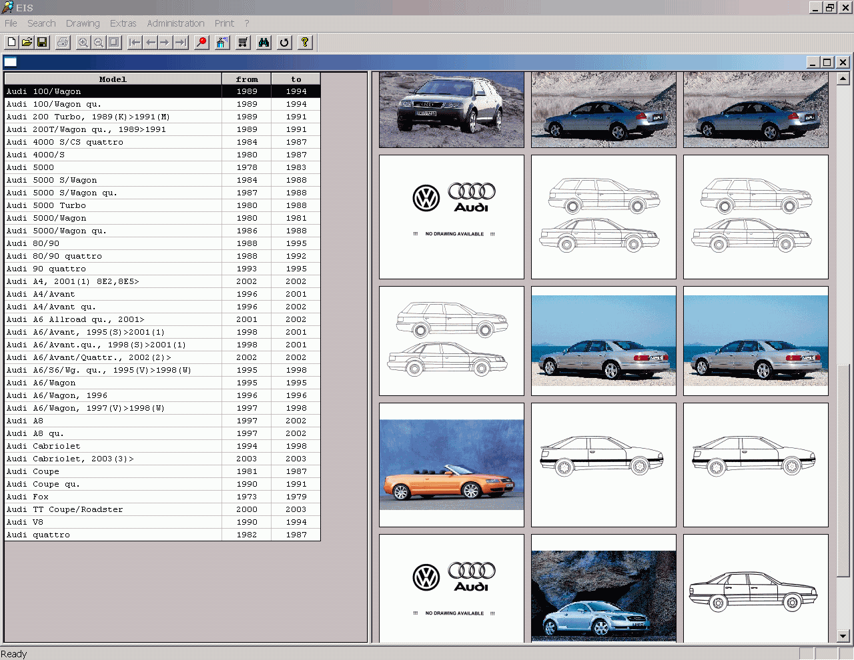Click the Open folder toolbar icon
The image size is (854, 660).
(x=27, y=42)
